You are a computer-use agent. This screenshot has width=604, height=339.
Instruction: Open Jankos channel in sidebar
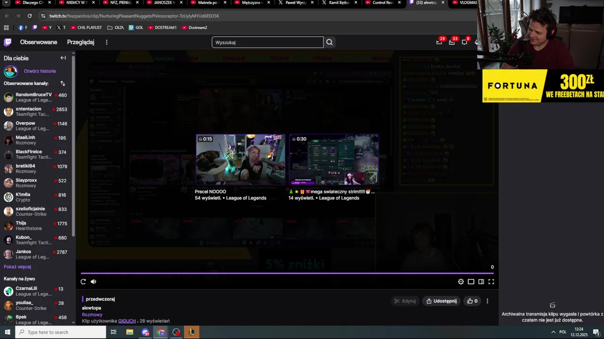[36, 254]
